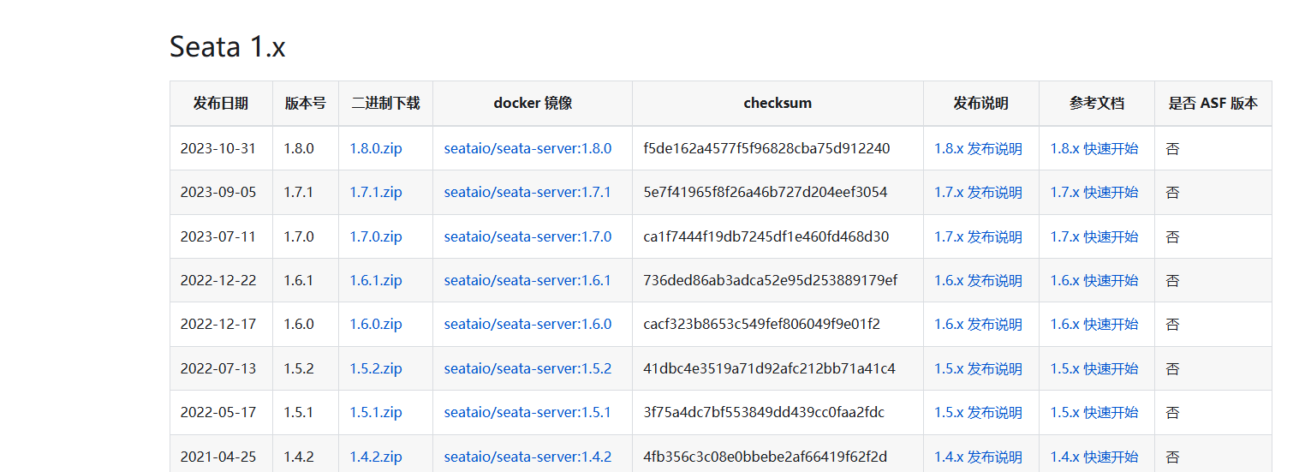Open docker image seataio/seata-server:1.7.1
Image resolution: width=1305 pixels, height=472 pixels.
(x=527, y=192)
